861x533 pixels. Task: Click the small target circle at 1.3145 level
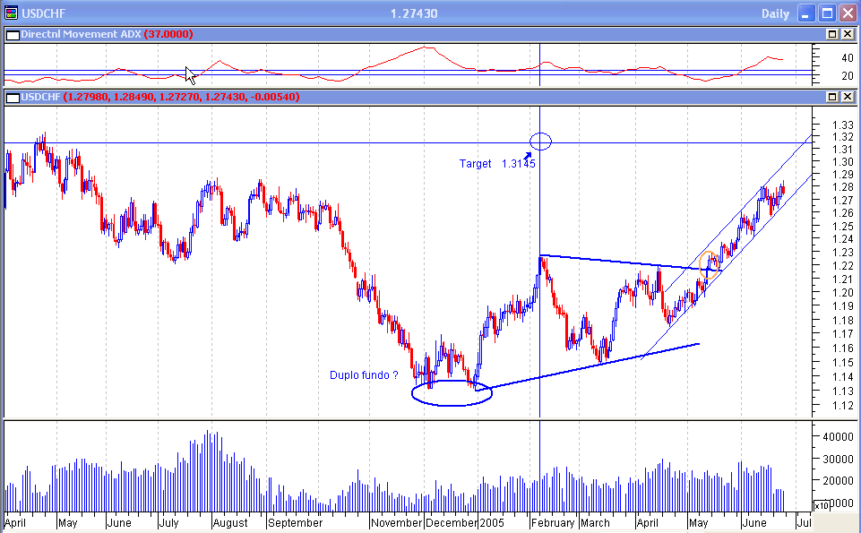click(540, 141)
